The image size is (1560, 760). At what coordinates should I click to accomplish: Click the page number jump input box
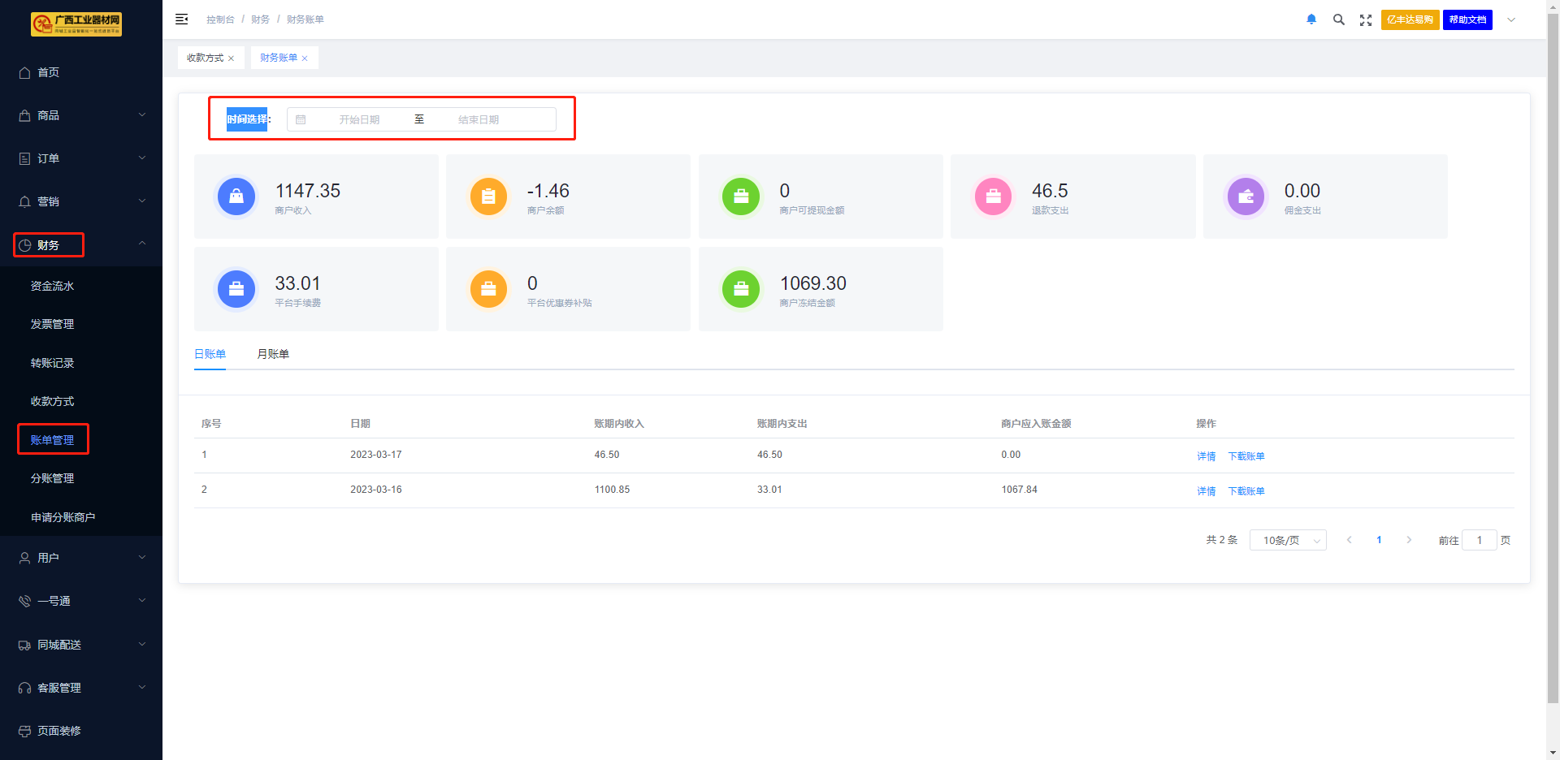1479,540
